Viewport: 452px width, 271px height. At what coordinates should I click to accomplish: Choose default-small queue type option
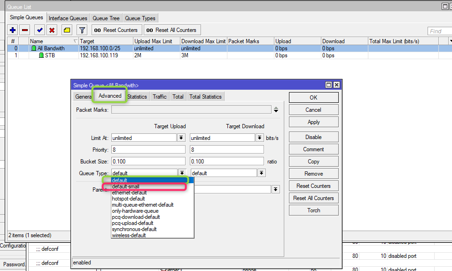(152, 186)
